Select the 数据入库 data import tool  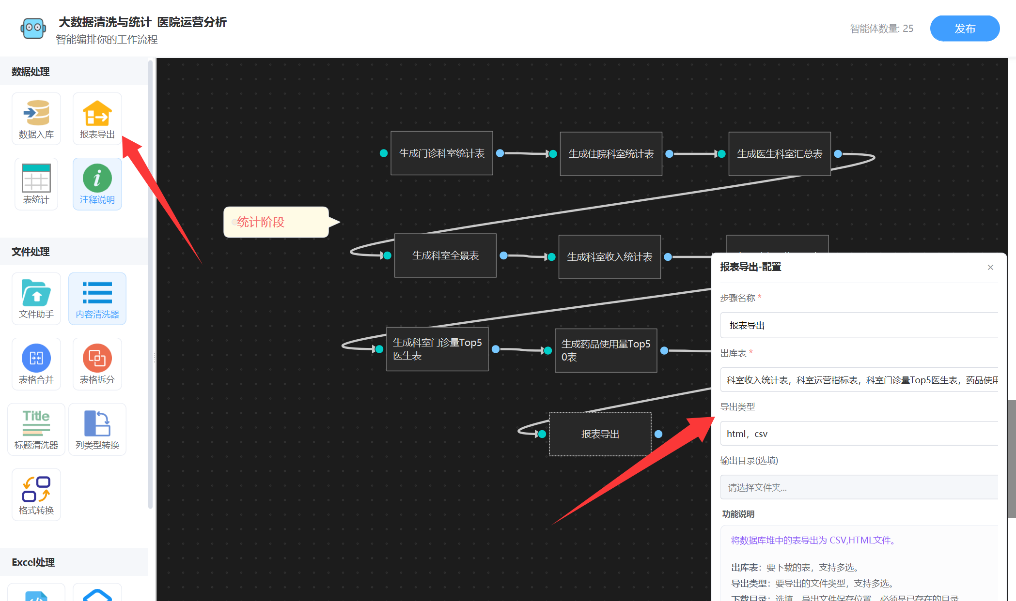(x=36, y=119)
